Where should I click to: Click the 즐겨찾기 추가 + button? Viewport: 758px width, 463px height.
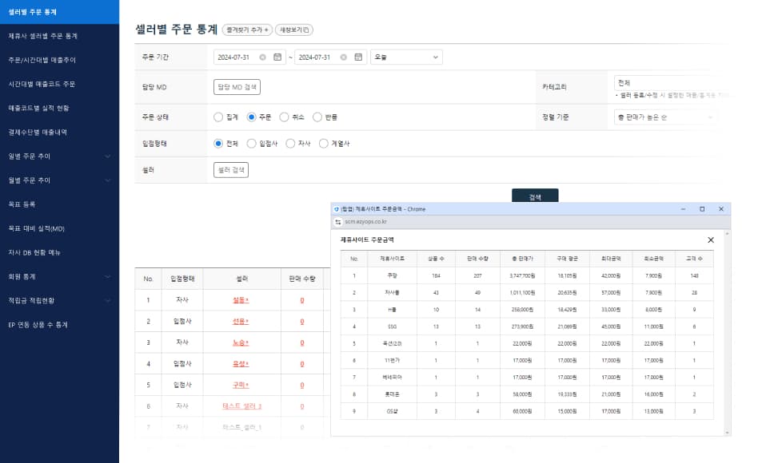click(x=247, y=30)
